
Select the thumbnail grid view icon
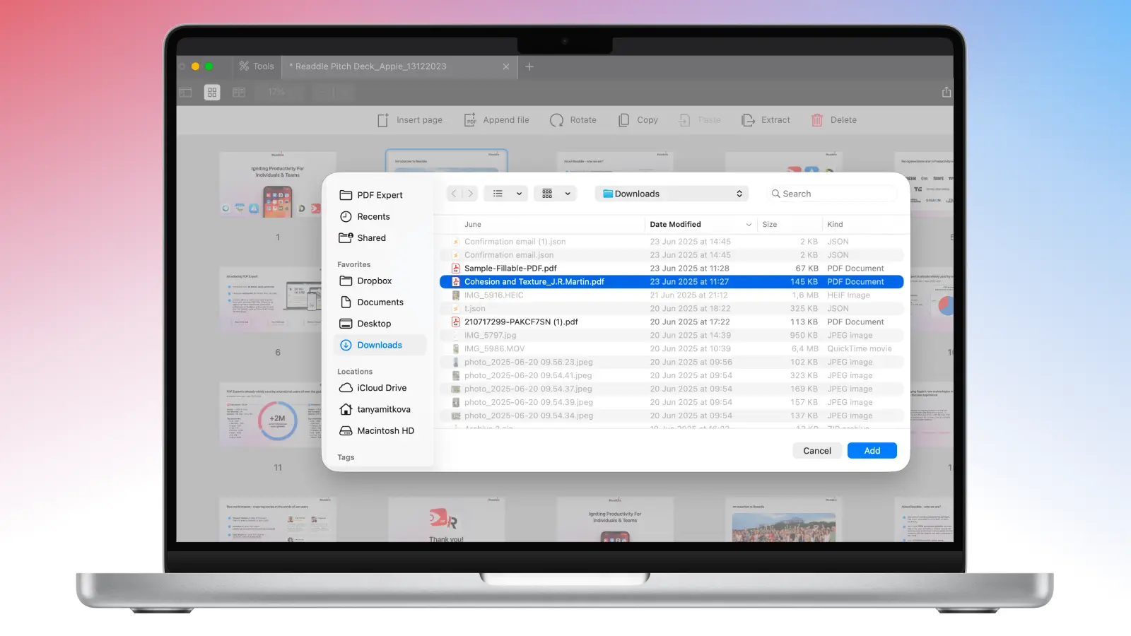coord(212,93)
